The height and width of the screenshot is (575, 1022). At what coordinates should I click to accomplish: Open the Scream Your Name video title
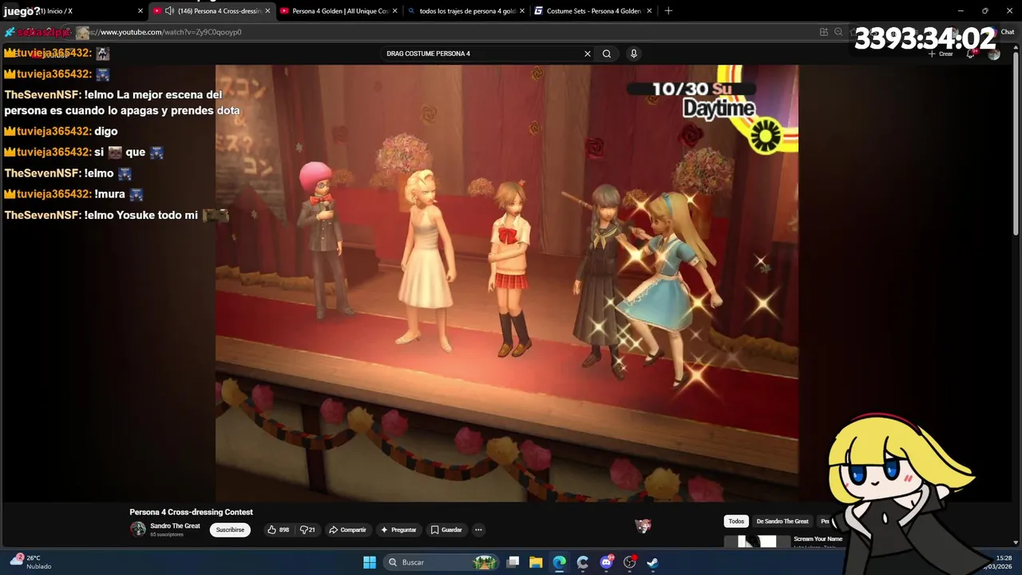(818, 539)
